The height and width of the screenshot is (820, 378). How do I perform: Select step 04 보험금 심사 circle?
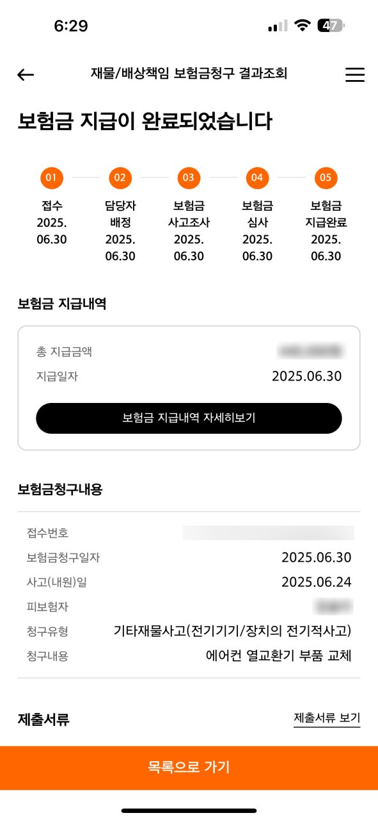click(256, 177)
